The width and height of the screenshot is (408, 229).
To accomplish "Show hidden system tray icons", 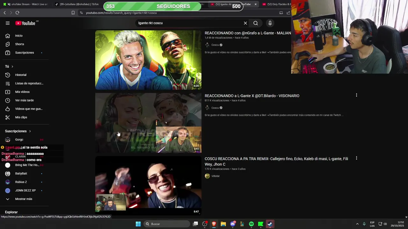I will coord(357,224).
